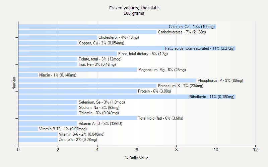Click the Fiber, total dietary bar
The height and width of the screenshot is (167, 268).
[x=68, y=54]
